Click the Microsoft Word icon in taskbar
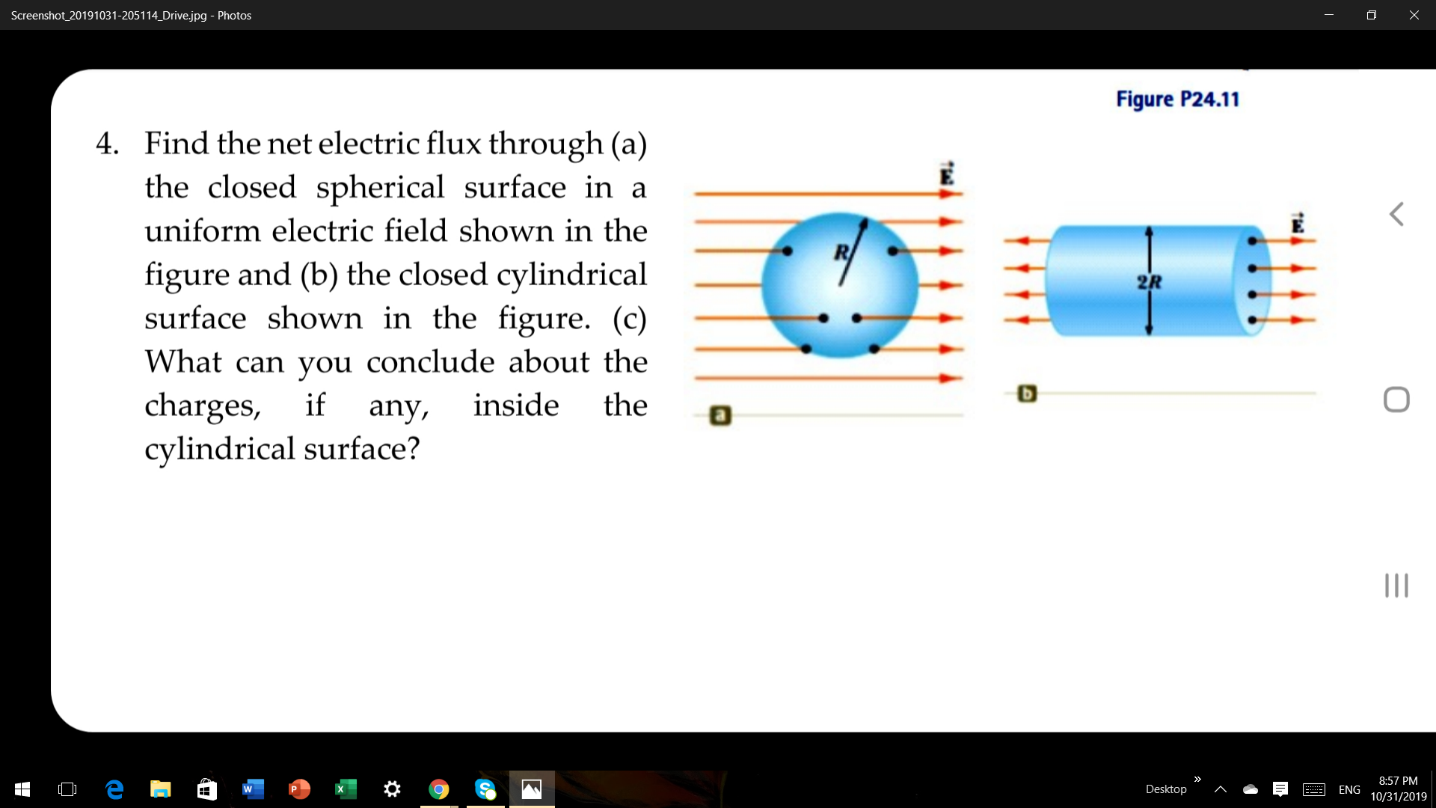The width and height of the screenshot is (1436, 808). click(253, 789)
